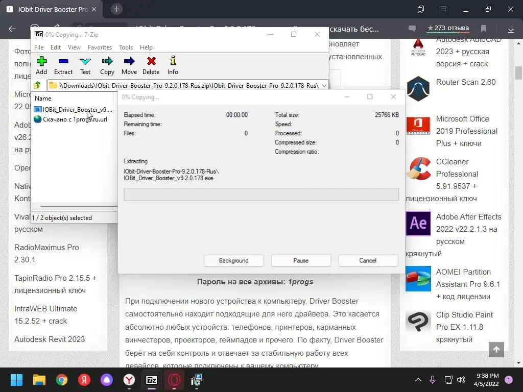Sort by the Name column header
Screen dimensions: 523x392
tap(43, 99)
